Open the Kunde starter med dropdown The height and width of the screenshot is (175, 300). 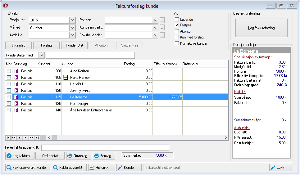pyautogui.click(x=42, y=55)
